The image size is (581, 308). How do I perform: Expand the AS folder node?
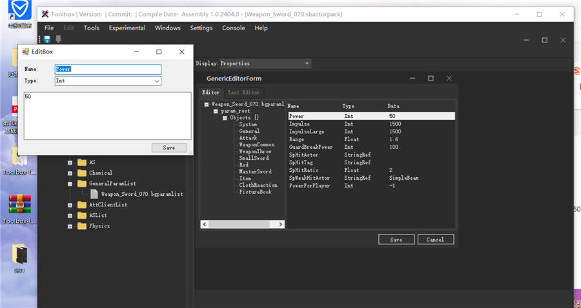tap(70, 162)
